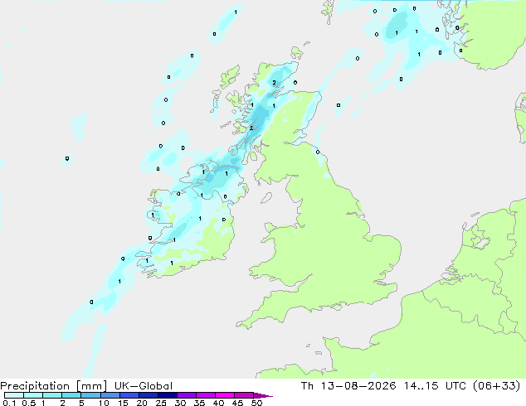Click the '15' legend scale label

tap(123, 403)
